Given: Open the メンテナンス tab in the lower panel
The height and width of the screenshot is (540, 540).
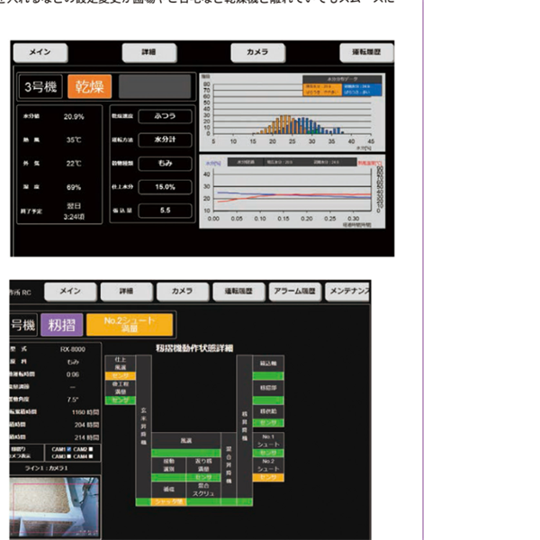Looking at the screenshot, I should 349,292.
